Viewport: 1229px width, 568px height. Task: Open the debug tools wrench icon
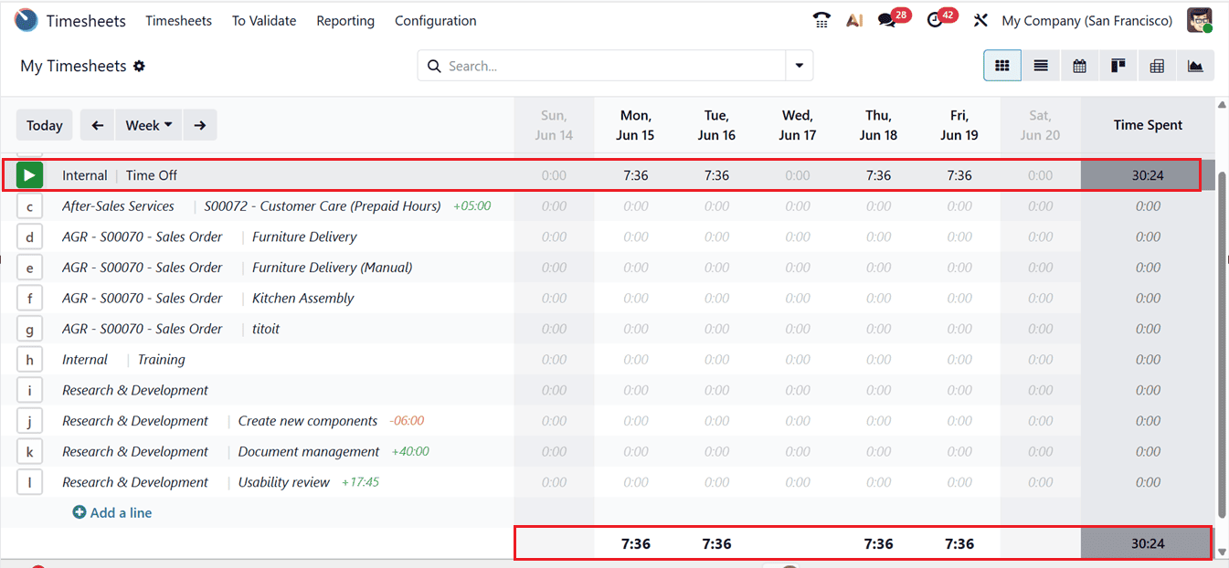980,20
